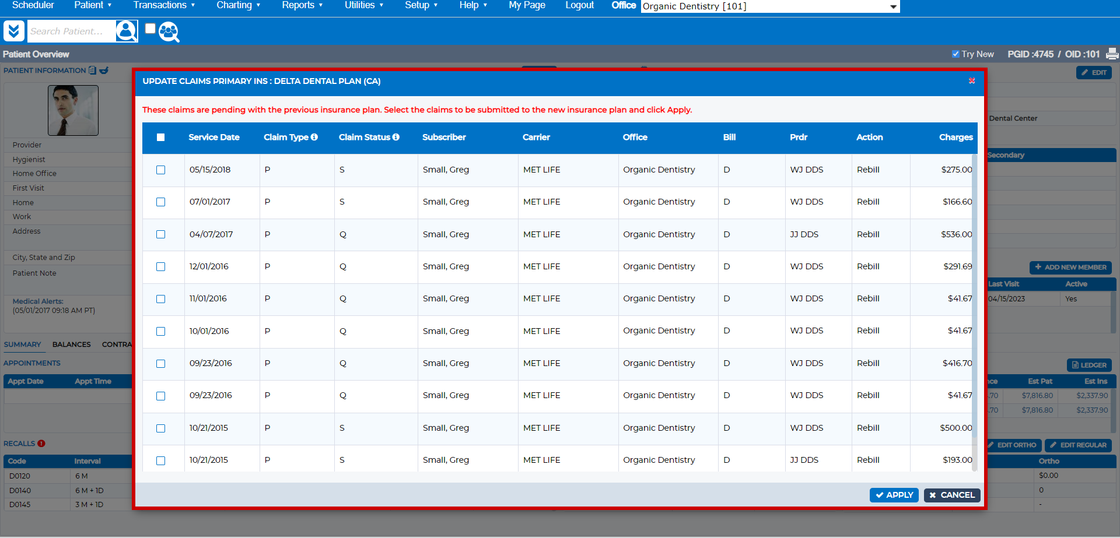
Task: Check the 10/21/2015 $500.00 claim row
Action: coord(161,428)
